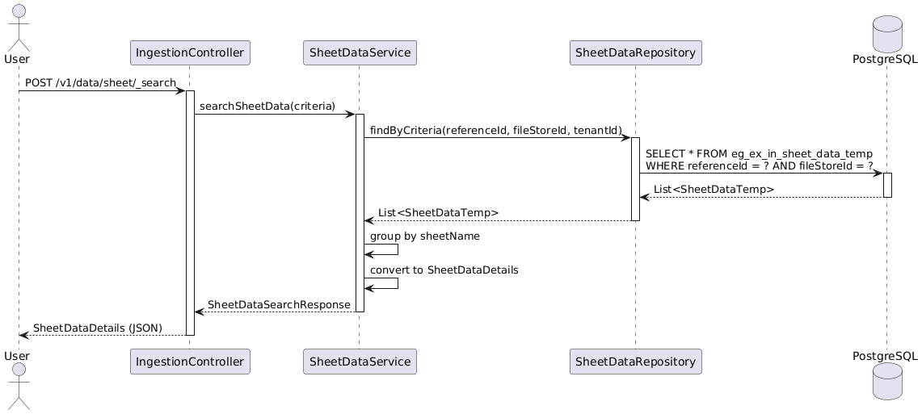Viewport: 922px width, 414px height.
Task: Click the bottom IngestionController participant box
Action: [190, 362]
